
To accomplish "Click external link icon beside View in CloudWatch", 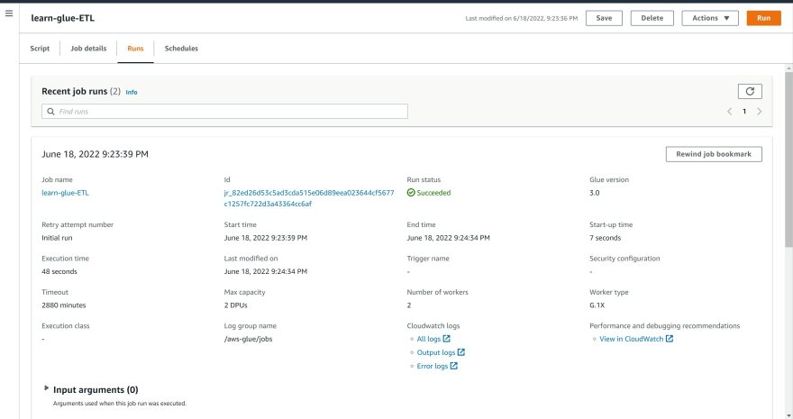I will [x=670, y=339].
